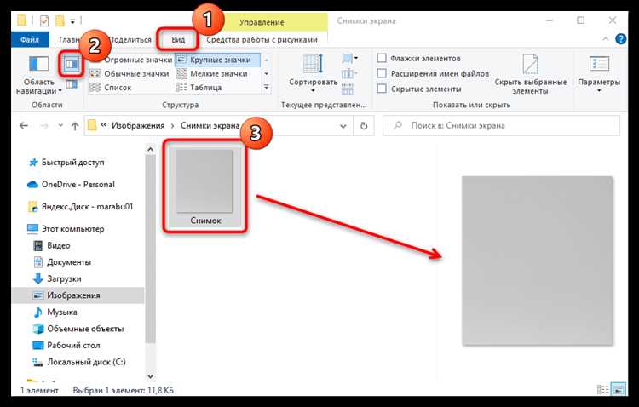Click the preview pane image
Screen dimensions: 639x407
(537, 261)
